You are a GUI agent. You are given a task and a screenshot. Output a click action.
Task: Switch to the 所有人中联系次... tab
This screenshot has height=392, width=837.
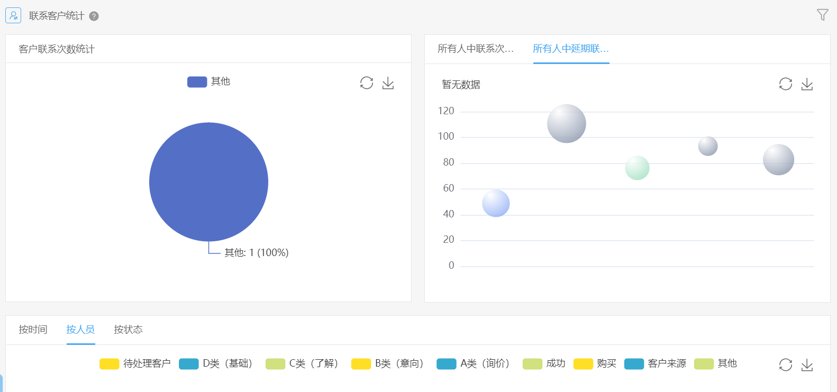click(475, 49)
